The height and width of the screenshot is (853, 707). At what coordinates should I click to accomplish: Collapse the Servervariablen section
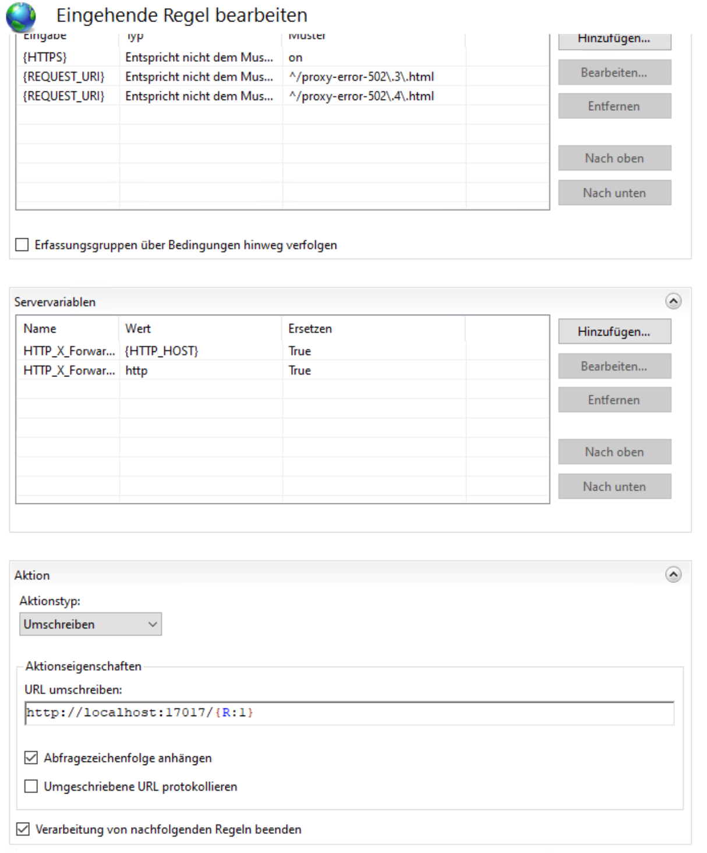pos(673,301)
